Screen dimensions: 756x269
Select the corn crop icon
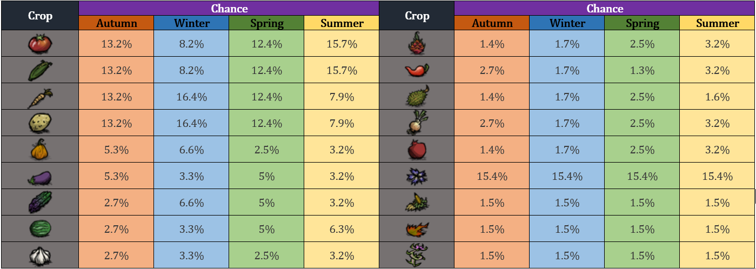39,70
